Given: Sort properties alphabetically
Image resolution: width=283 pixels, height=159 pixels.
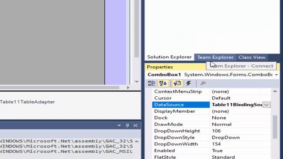Looking at the screenshot, I should pos(163,83).
